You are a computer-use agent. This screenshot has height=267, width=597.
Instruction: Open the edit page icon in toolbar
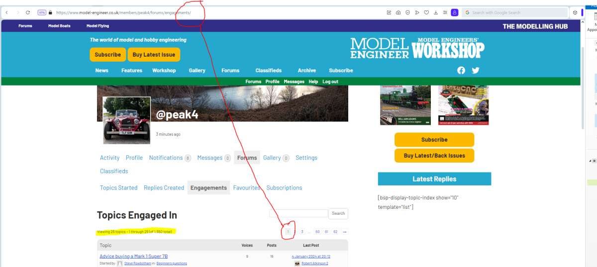pos(389,12)
